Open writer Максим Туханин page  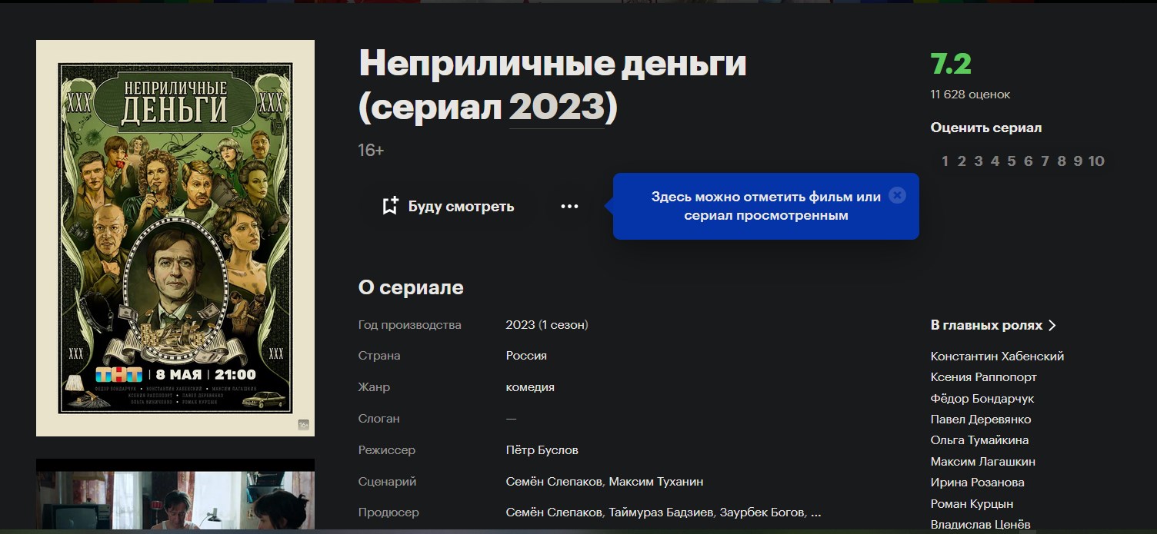click(x=656, y=482)
